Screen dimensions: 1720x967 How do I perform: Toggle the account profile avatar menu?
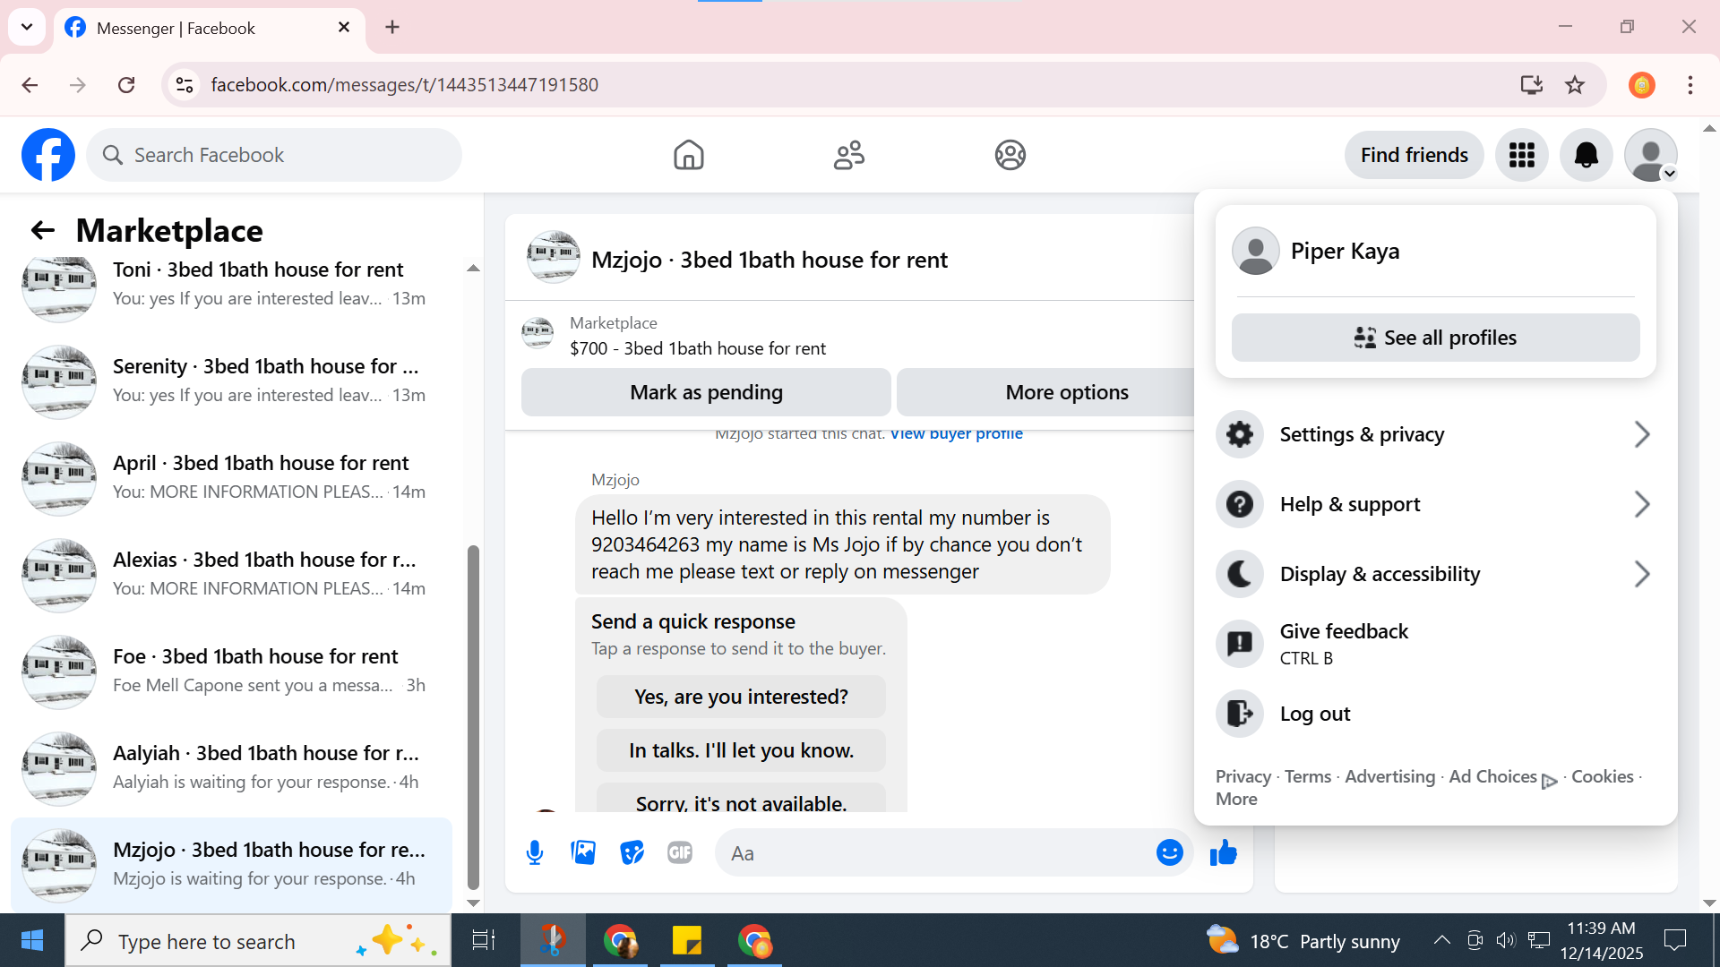pos(1650,155)
